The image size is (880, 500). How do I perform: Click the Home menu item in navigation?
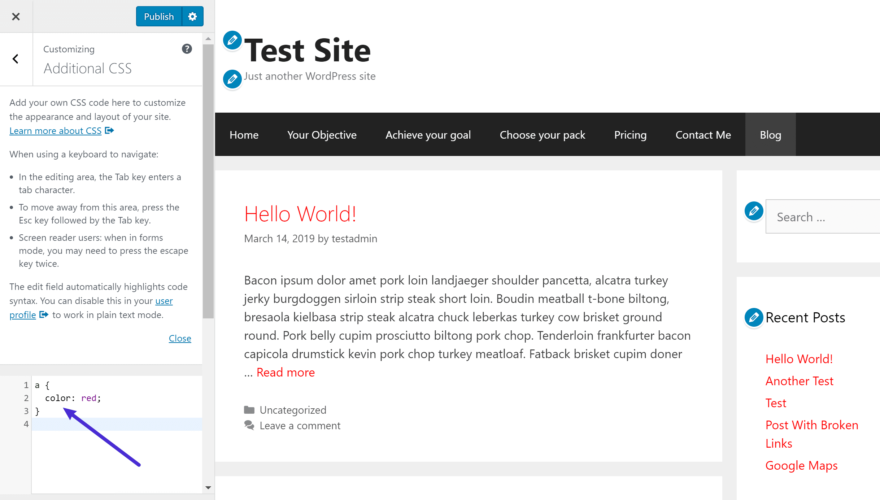click(x=244, y=134)
